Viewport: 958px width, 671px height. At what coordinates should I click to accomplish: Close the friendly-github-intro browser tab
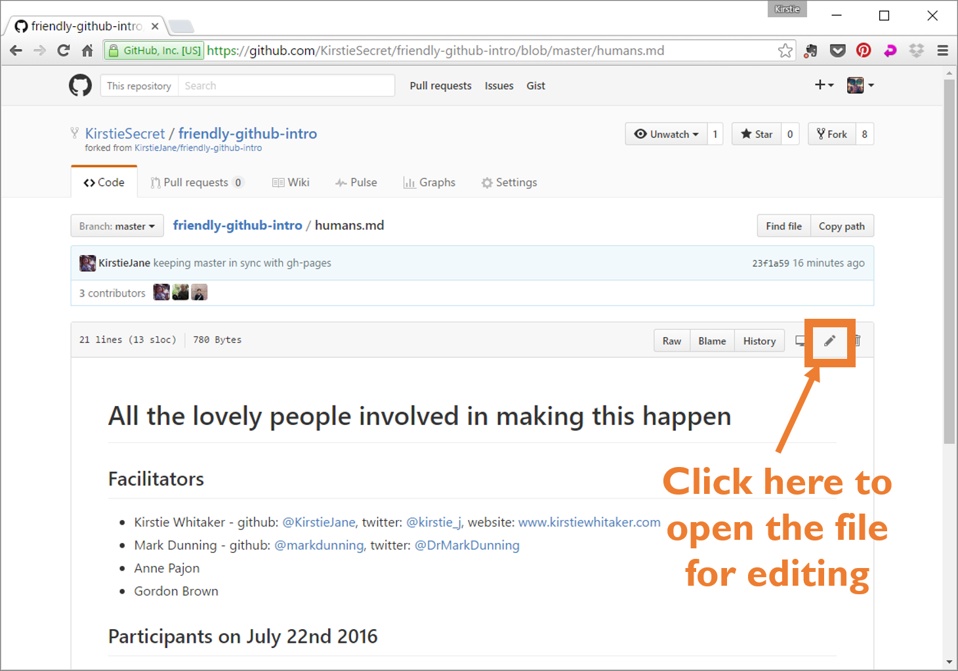[155, 26]
